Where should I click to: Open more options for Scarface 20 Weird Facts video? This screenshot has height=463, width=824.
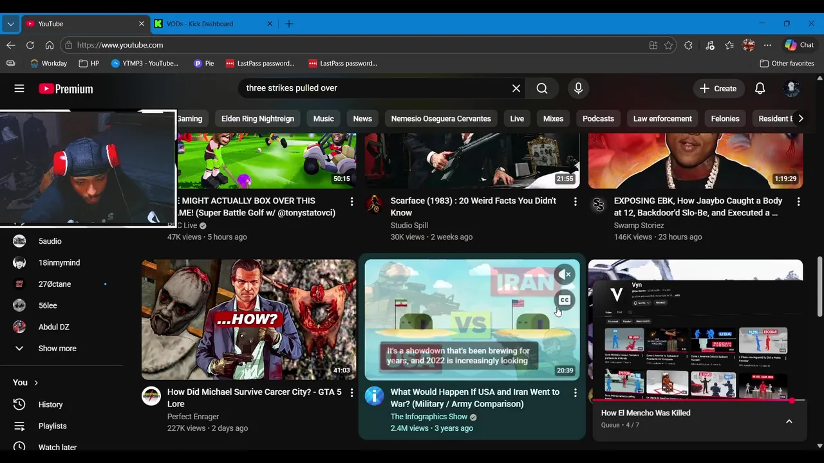point(575,201)
